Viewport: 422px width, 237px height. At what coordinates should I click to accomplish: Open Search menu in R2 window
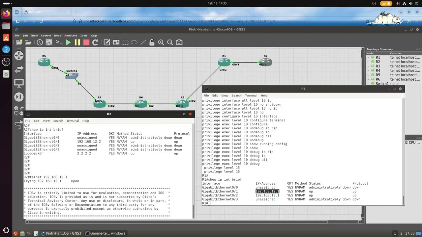pyautogui.click(x=58, y=121)
